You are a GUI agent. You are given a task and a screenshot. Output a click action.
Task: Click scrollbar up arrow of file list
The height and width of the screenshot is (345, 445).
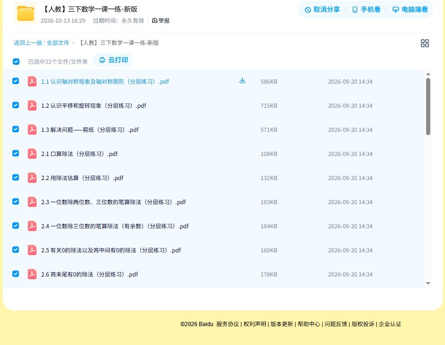pyautogui.click(x=428, y=74)
